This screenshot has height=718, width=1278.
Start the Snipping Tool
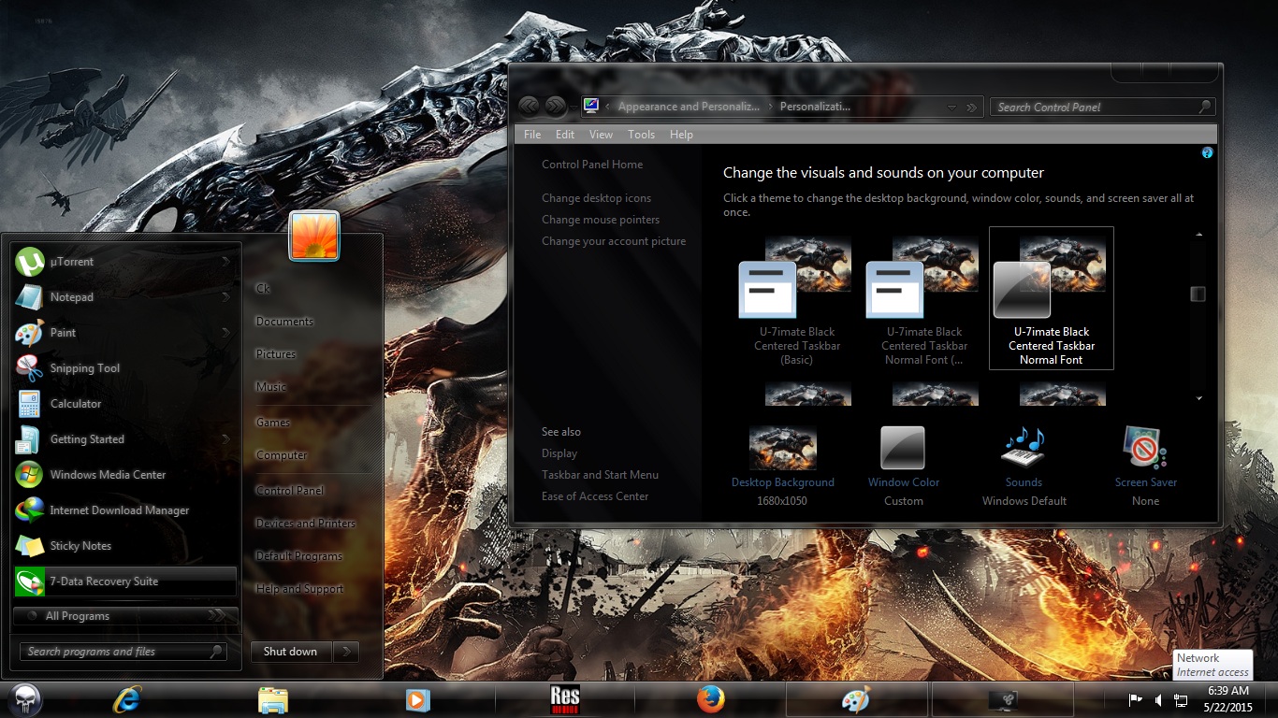[125, 368]
